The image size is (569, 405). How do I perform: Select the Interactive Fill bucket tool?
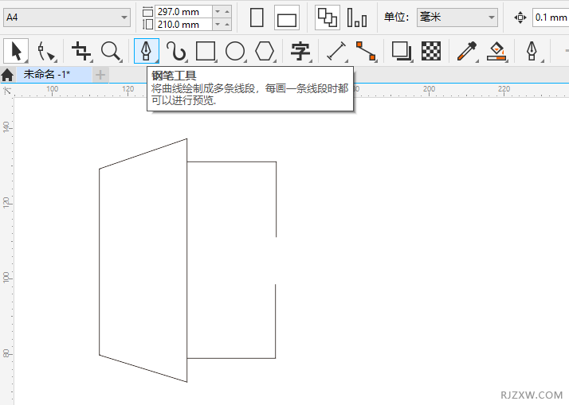[496, 51]
